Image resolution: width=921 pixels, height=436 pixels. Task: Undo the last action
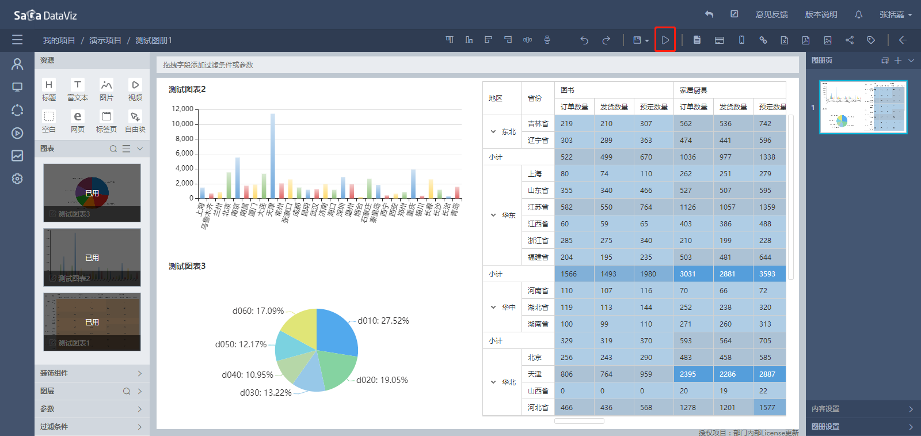[x=584, y=40]
